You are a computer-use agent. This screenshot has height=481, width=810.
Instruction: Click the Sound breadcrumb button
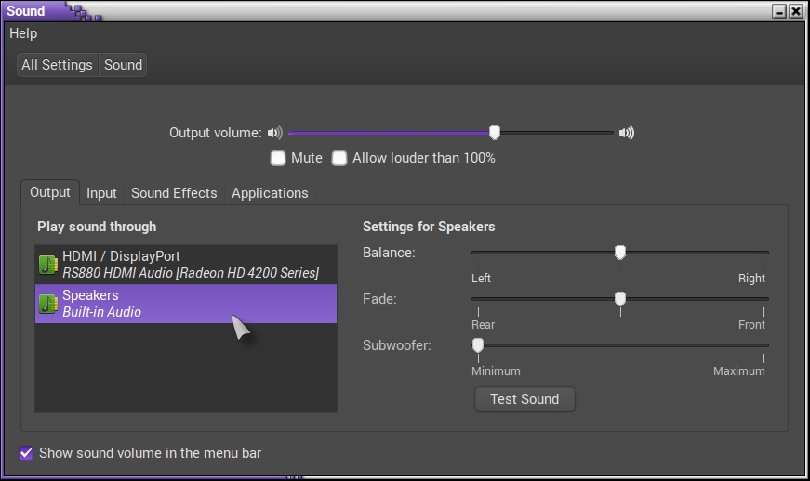pyautogui.click(x=123, y=65)
